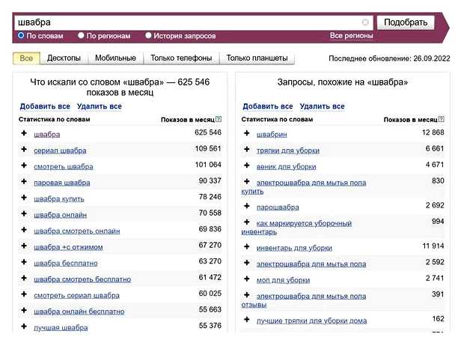
Task: Add «швабрин» with its plus icon
Action: pyautogui.click(x=247, y=133)
